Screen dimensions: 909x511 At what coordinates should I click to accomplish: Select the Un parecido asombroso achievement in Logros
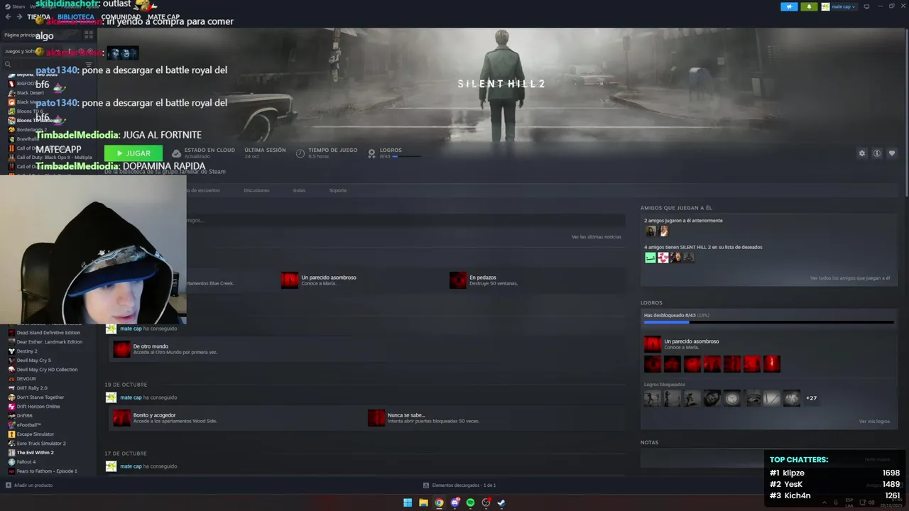pos(691,344)
